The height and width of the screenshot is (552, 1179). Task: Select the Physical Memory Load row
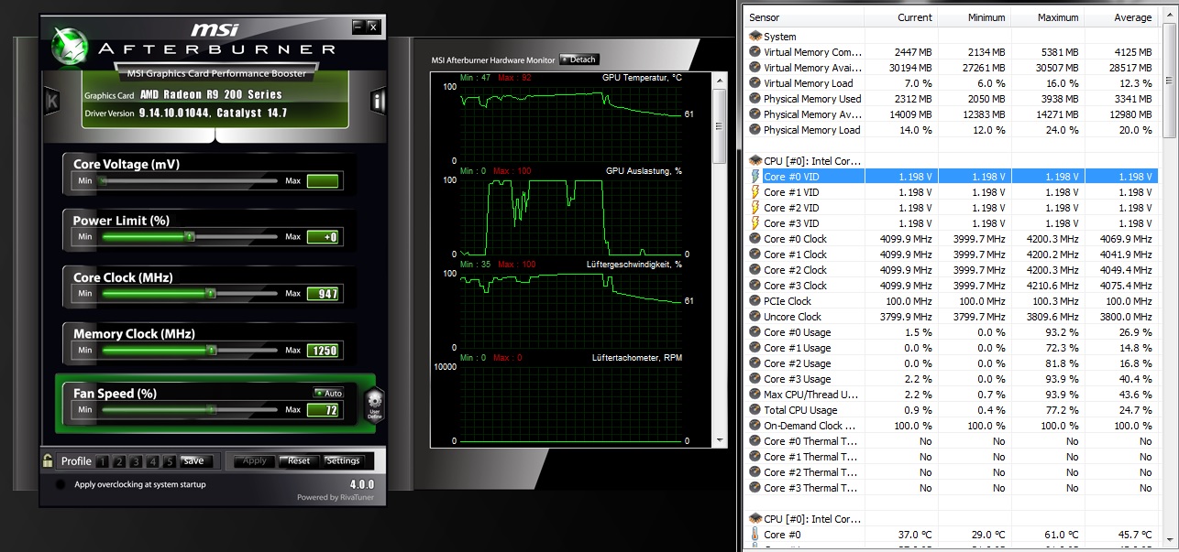[952, 130]
